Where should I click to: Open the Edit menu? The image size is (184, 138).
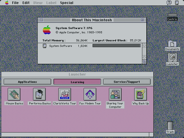click(26, 3)
